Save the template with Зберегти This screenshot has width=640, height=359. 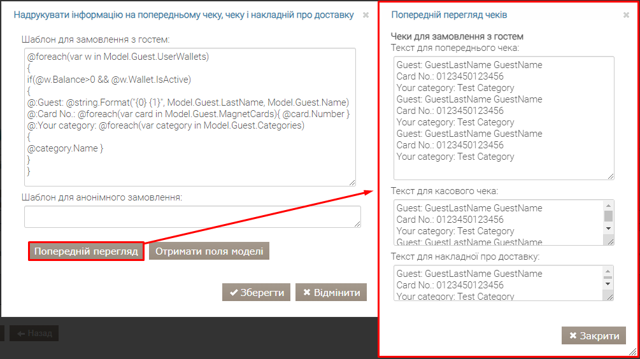click(x=257, y=292)
